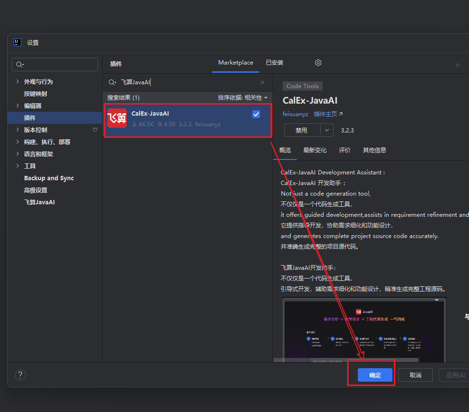Click the plugin preview screenshot thumbnail
The width and height of the screenshot is (469, 412).
click(x=364, y=330)
